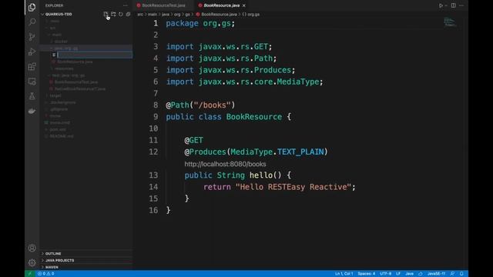This screenshot has height=277, width=493.
Task: Open the Explorer view in the activity bar
Action: point(32,7)
